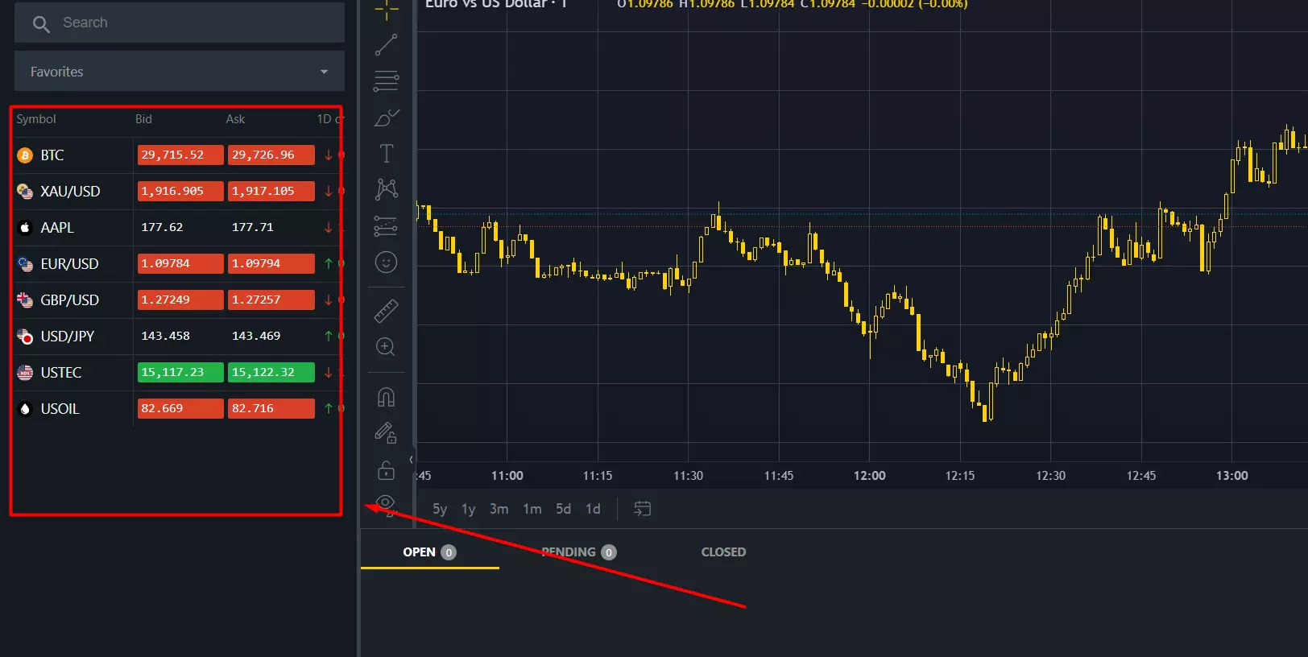This screenshot has width=1308, height=657.
Task: Click the zoom in magnifier tool
Action: coord(386,347)
